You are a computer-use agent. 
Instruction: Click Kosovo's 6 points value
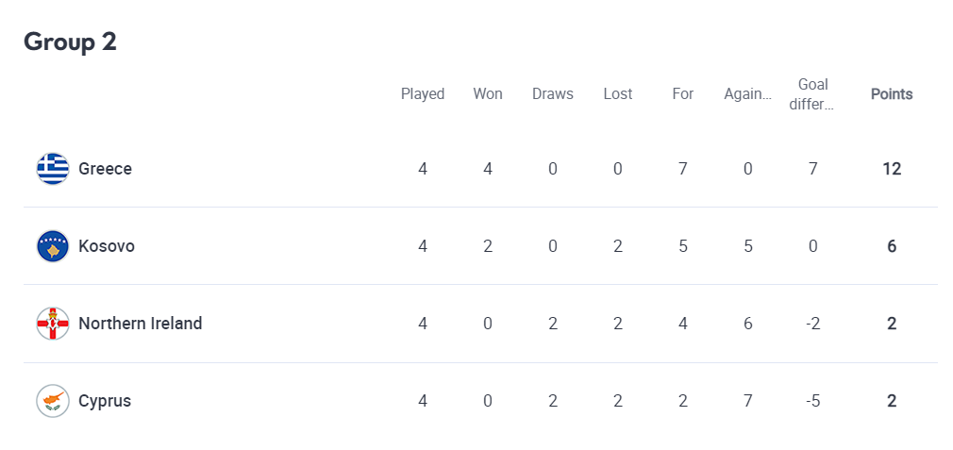point(892,246)
